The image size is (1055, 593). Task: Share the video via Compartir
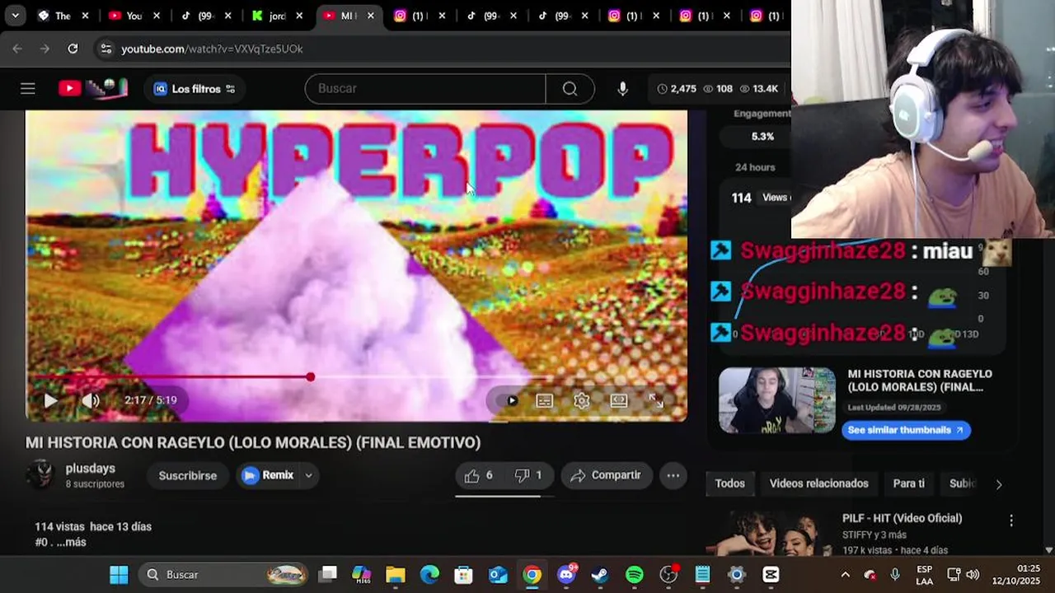click(x=607, y=475)
